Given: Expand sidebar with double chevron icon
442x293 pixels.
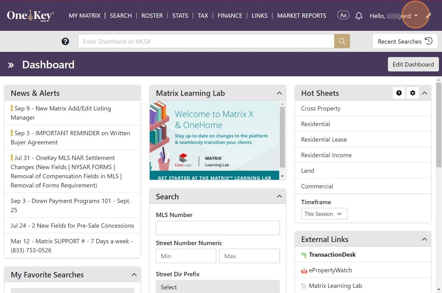Looking at the screenshot, I should tap(11, 65).
